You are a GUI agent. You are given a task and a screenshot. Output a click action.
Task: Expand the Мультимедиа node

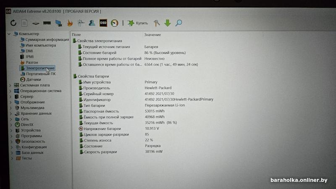[x=11, y=108]
